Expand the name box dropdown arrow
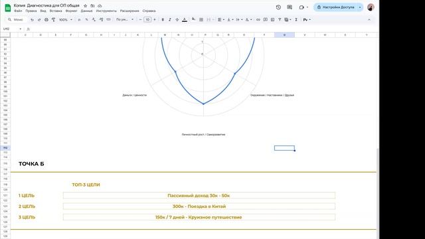 21,29
